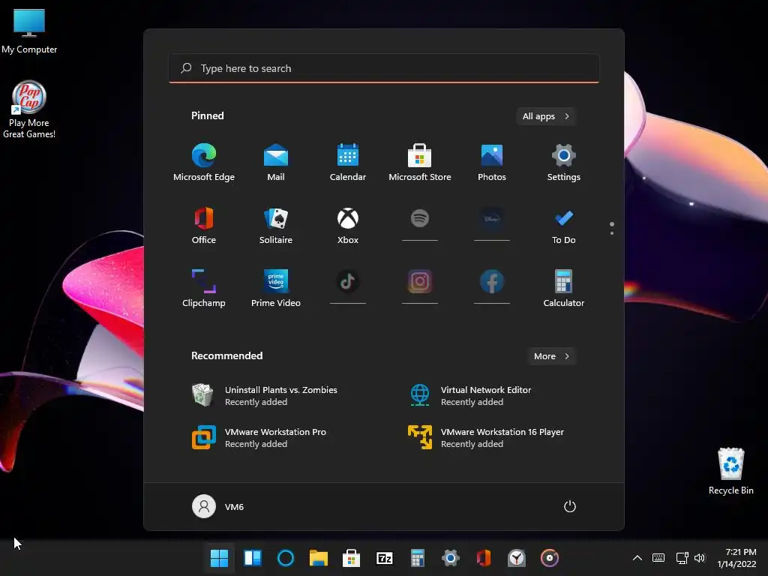Open the Calendar app
Viewport: 768px width, 576px height.
[x=348, y=163]
